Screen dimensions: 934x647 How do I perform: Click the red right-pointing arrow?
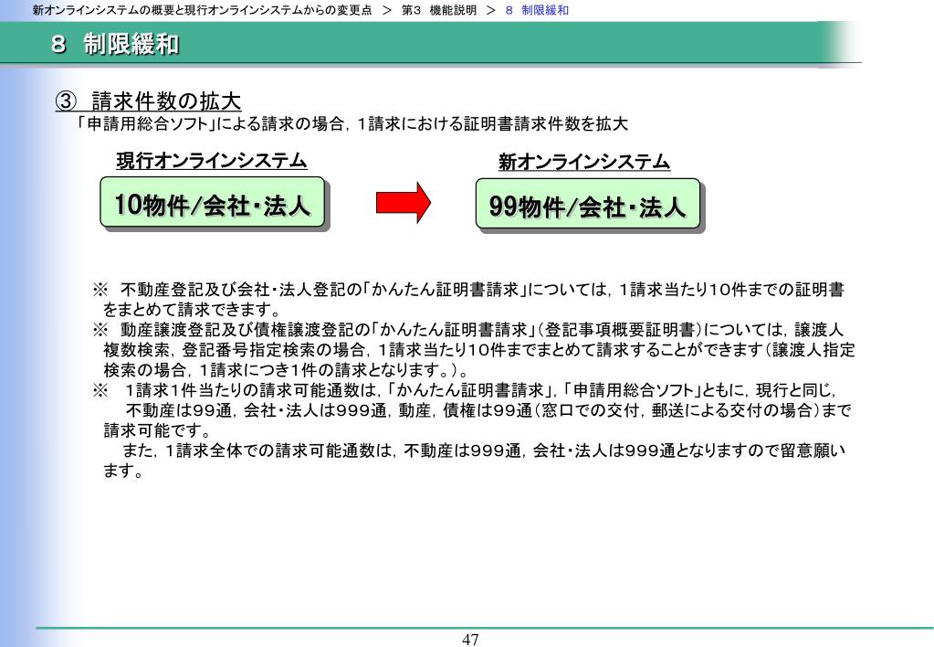tap(404, 203)
